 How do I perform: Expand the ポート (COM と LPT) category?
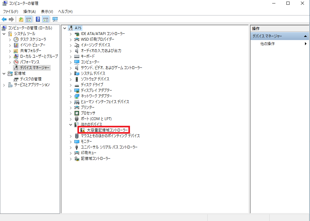pyautogui.click(x=70, y=119)
